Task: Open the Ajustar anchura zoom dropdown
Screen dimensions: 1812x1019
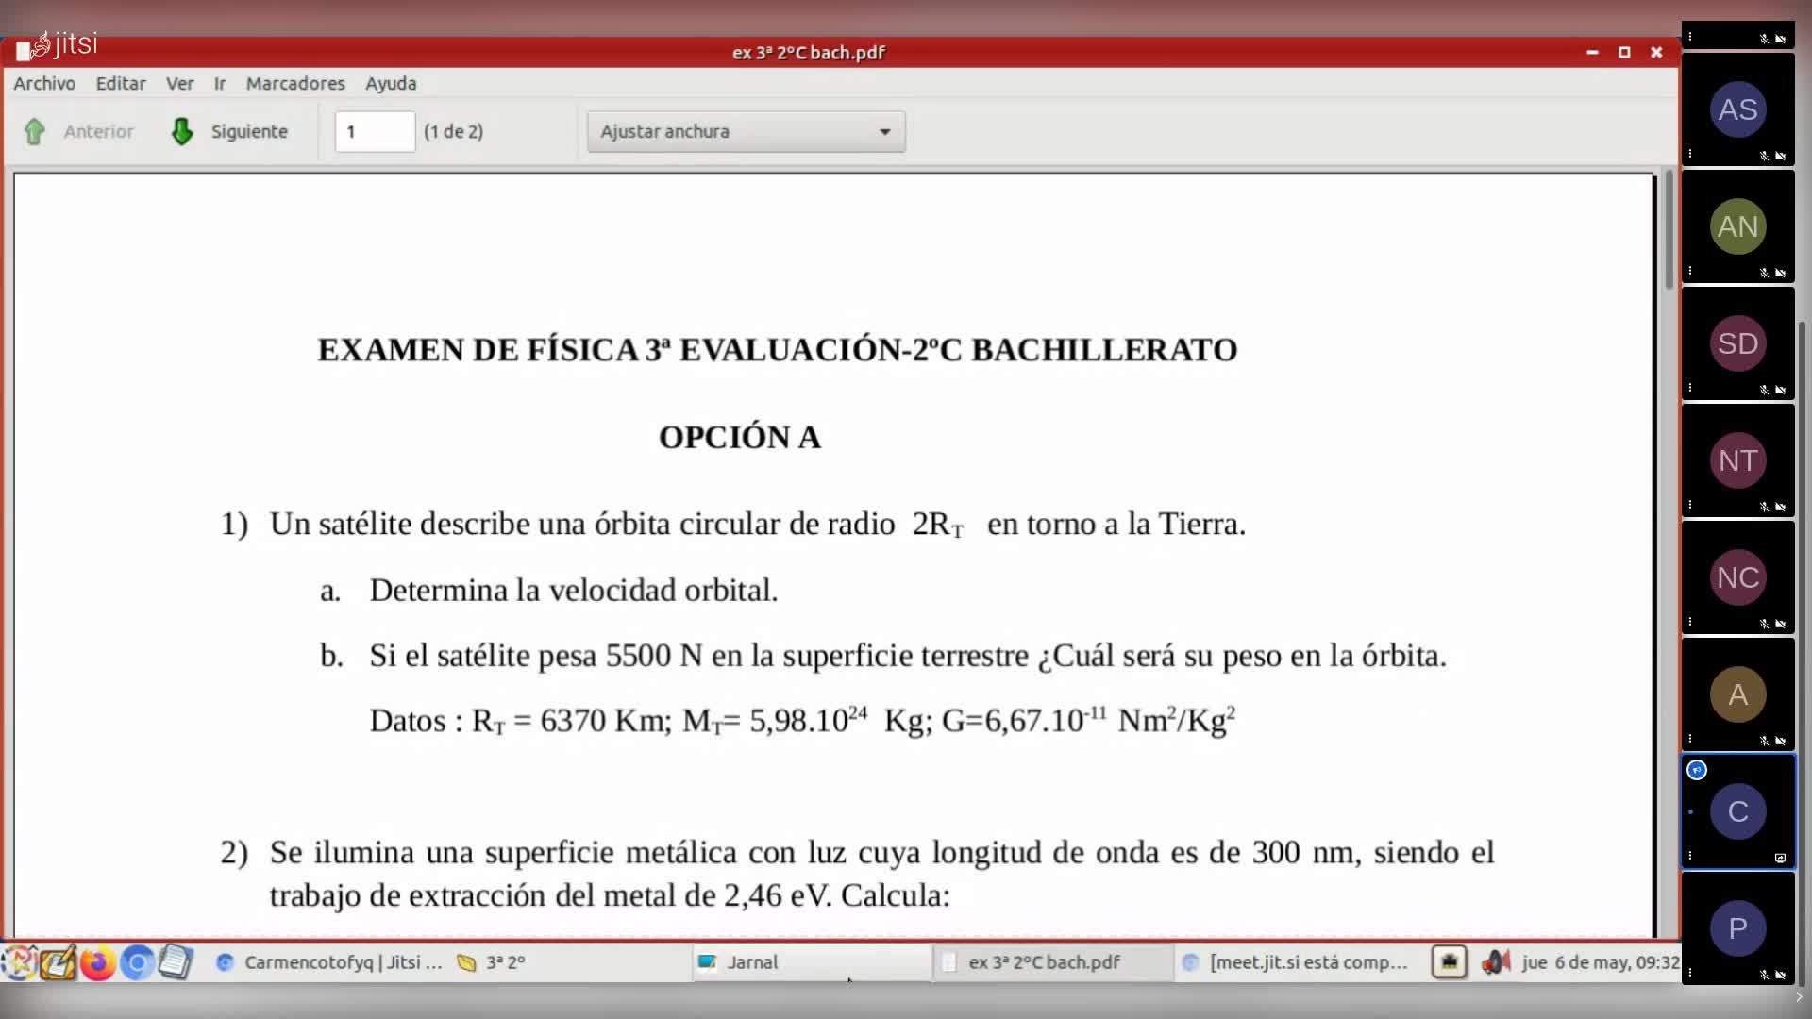Action: click(746, 131)
